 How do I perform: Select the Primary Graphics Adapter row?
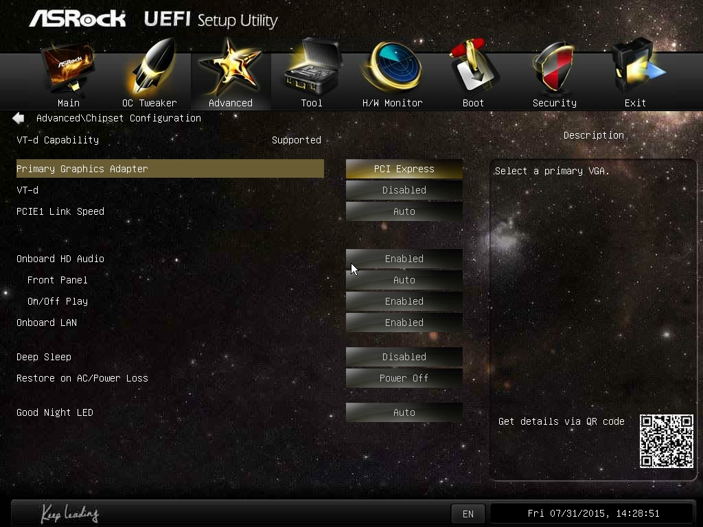170,169
